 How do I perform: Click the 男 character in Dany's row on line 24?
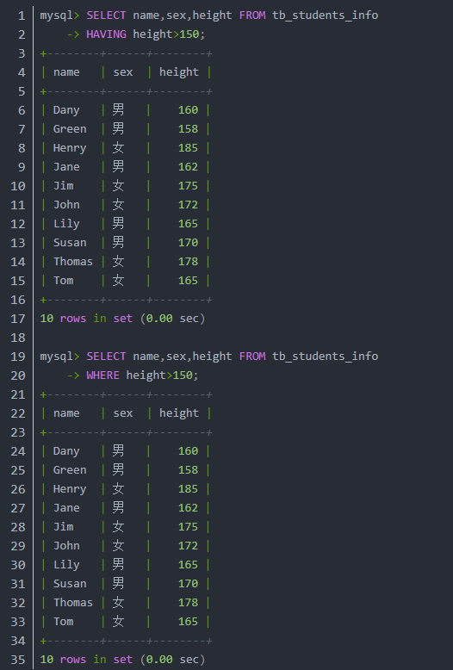pos(118,450)
